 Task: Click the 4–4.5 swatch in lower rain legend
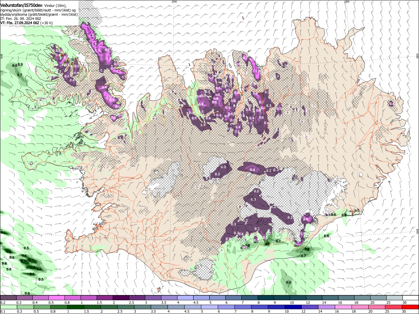pos(175,307)
